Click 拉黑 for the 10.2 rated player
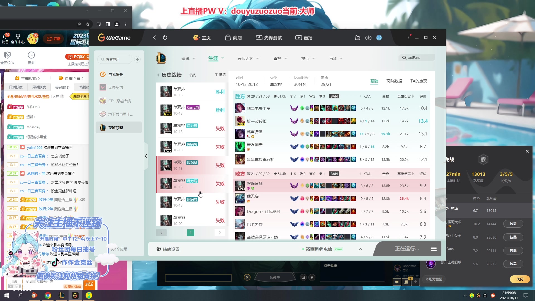535x301 pixels. pyautogui.click(x=513, y=224)
